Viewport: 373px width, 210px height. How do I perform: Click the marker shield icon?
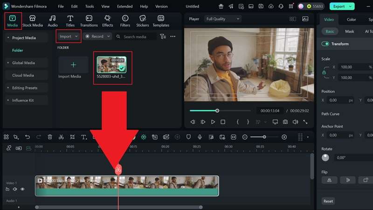pos(188,137)
